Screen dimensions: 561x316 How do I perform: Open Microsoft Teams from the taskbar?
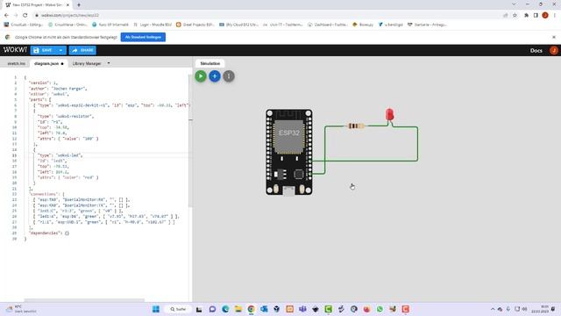coord(302,309)
